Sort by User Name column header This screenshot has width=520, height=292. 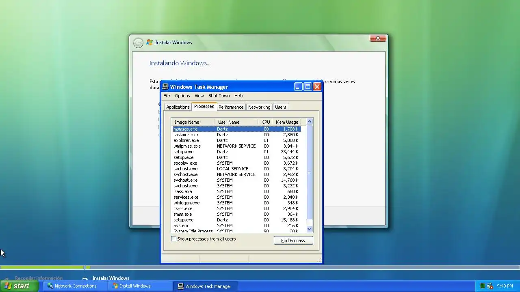click(x=236, y=122)
